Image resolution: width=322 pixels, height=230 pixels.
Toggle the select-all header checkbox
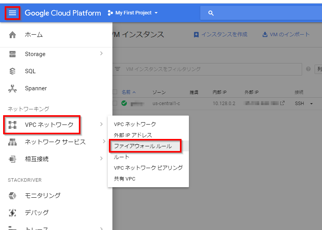[x=115, y=92]
